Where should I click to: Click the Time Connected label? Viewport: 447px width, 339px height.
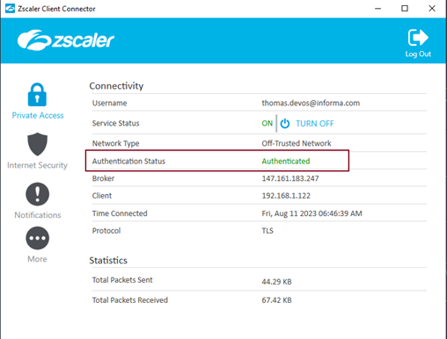[120, 213]
